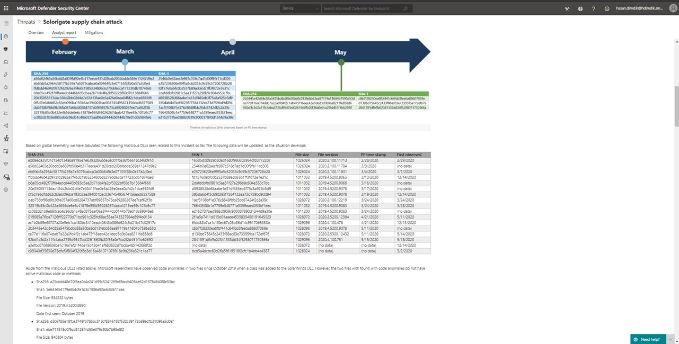
Task: Collapse the Need help chevron
Action: [671, 339]
